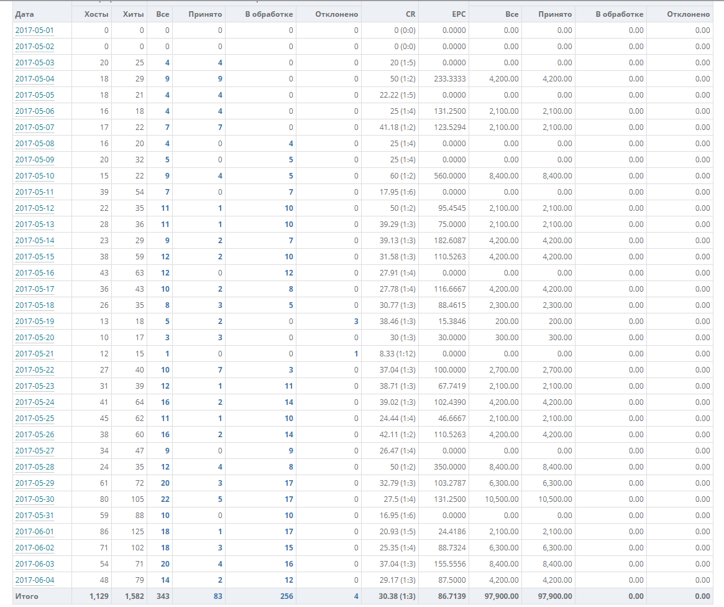This screenshot has width=724, height=607.
Task: Select total hits value 1,582
Action: coord(134,596)
